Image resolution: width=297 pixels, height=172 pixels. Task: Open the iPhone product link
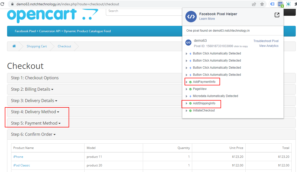[18, 157]
